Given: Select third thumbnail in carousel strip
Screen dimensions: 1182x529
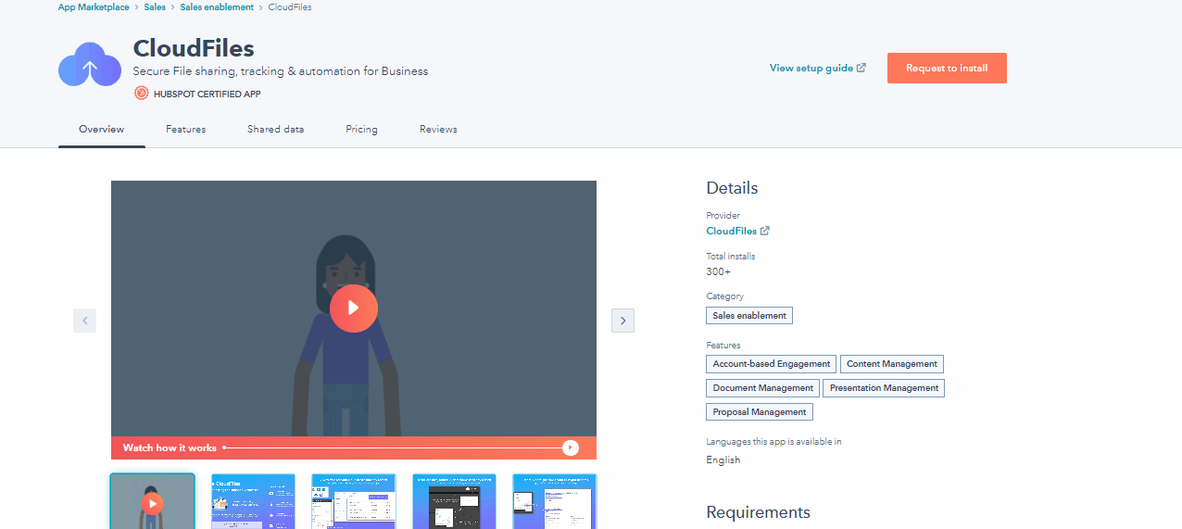Looking at the screenshot, I should pyautogui.click(x=354, y=501).
